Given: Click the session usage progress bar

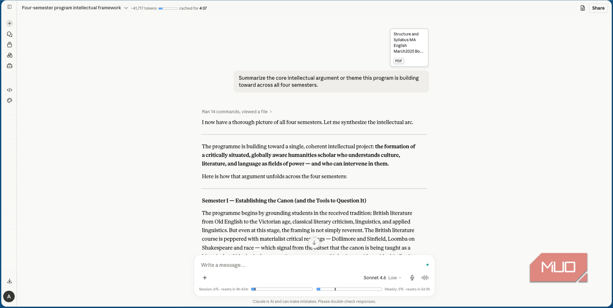Looking at the screenshot, I should [282, 289].
